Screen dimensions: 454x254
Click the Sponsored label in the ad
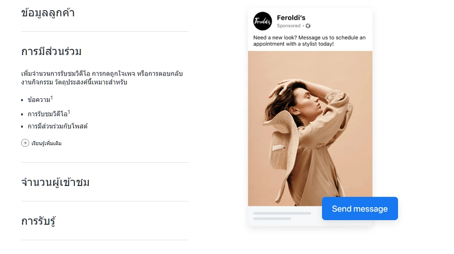pos(289,26)
